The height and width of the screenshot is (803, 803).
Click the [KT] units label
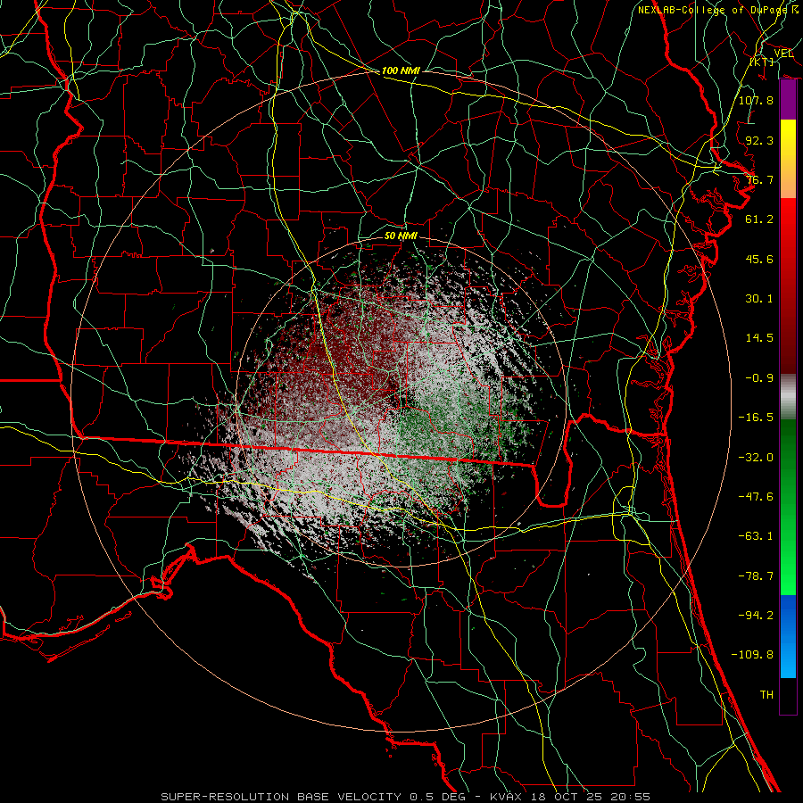coord(762,62)
